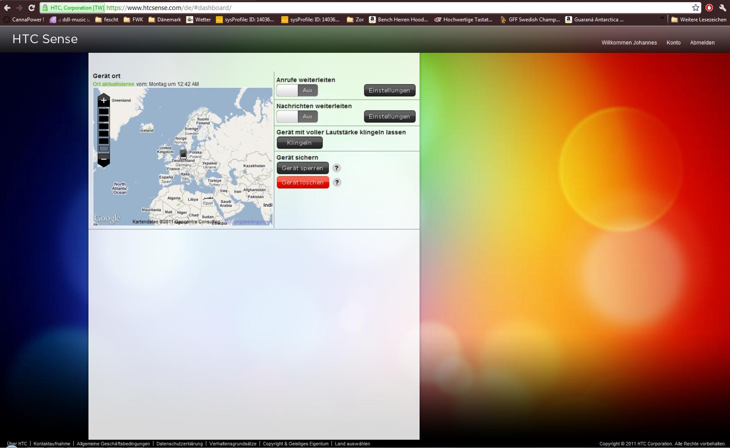Click the HTTPS lock certificate badge
Image resolution: width=730 pixels, height=448 pixels.
pyautogui.click(x=73, y=8)
